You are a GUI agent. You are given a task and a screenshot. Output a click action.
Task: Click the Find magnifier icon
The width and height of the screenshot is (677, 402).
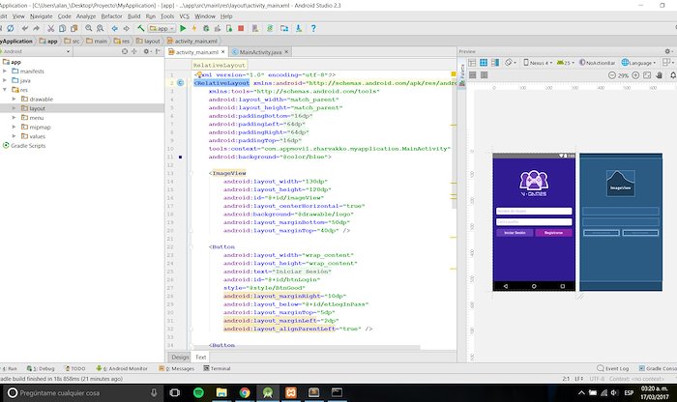coord(89,28)
